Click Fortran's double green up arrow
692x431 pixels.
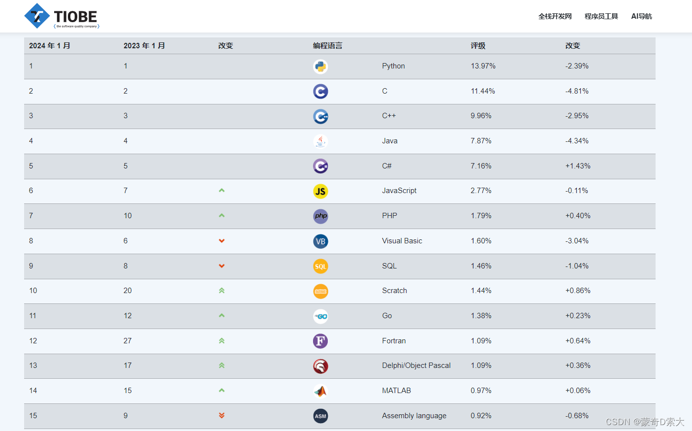coord(221,340)
